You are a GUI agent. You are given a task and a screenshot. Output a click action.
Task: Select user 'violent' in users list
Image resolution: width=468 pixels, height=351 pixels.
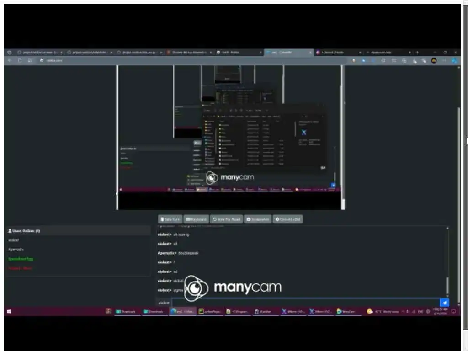tap(14, 240)
